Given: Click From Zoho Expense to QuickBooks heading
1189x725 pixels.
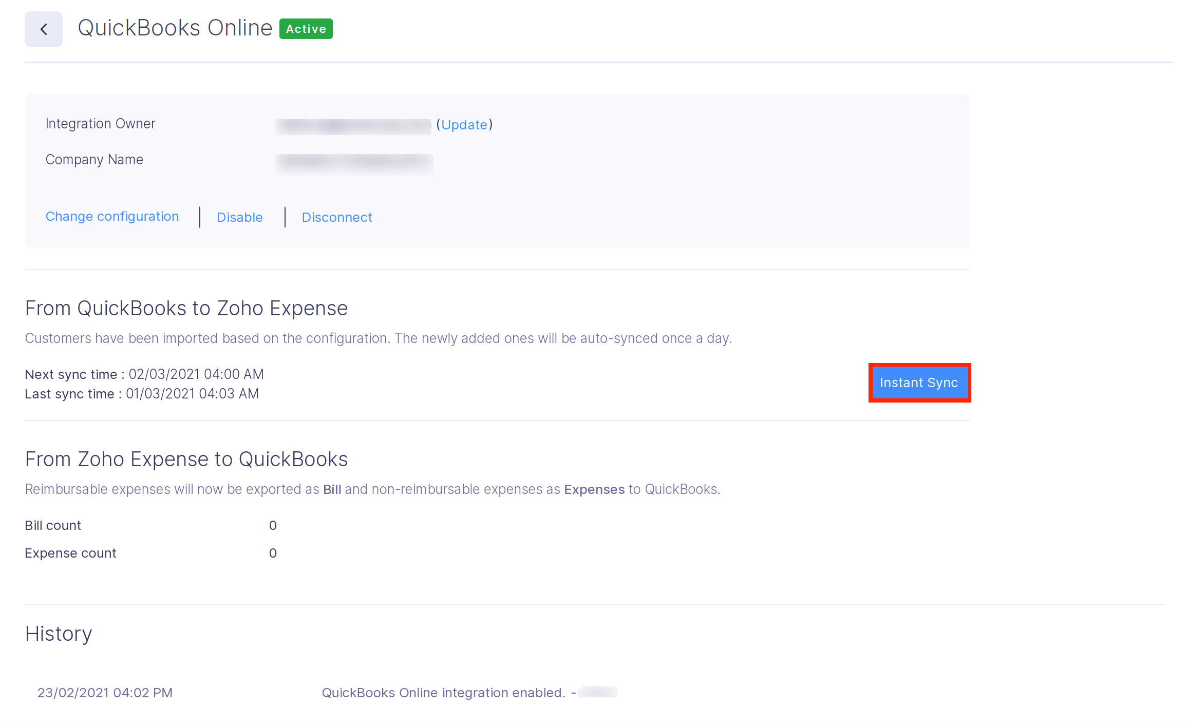Looking at the screenshot, I should click(x=186, y=460).
